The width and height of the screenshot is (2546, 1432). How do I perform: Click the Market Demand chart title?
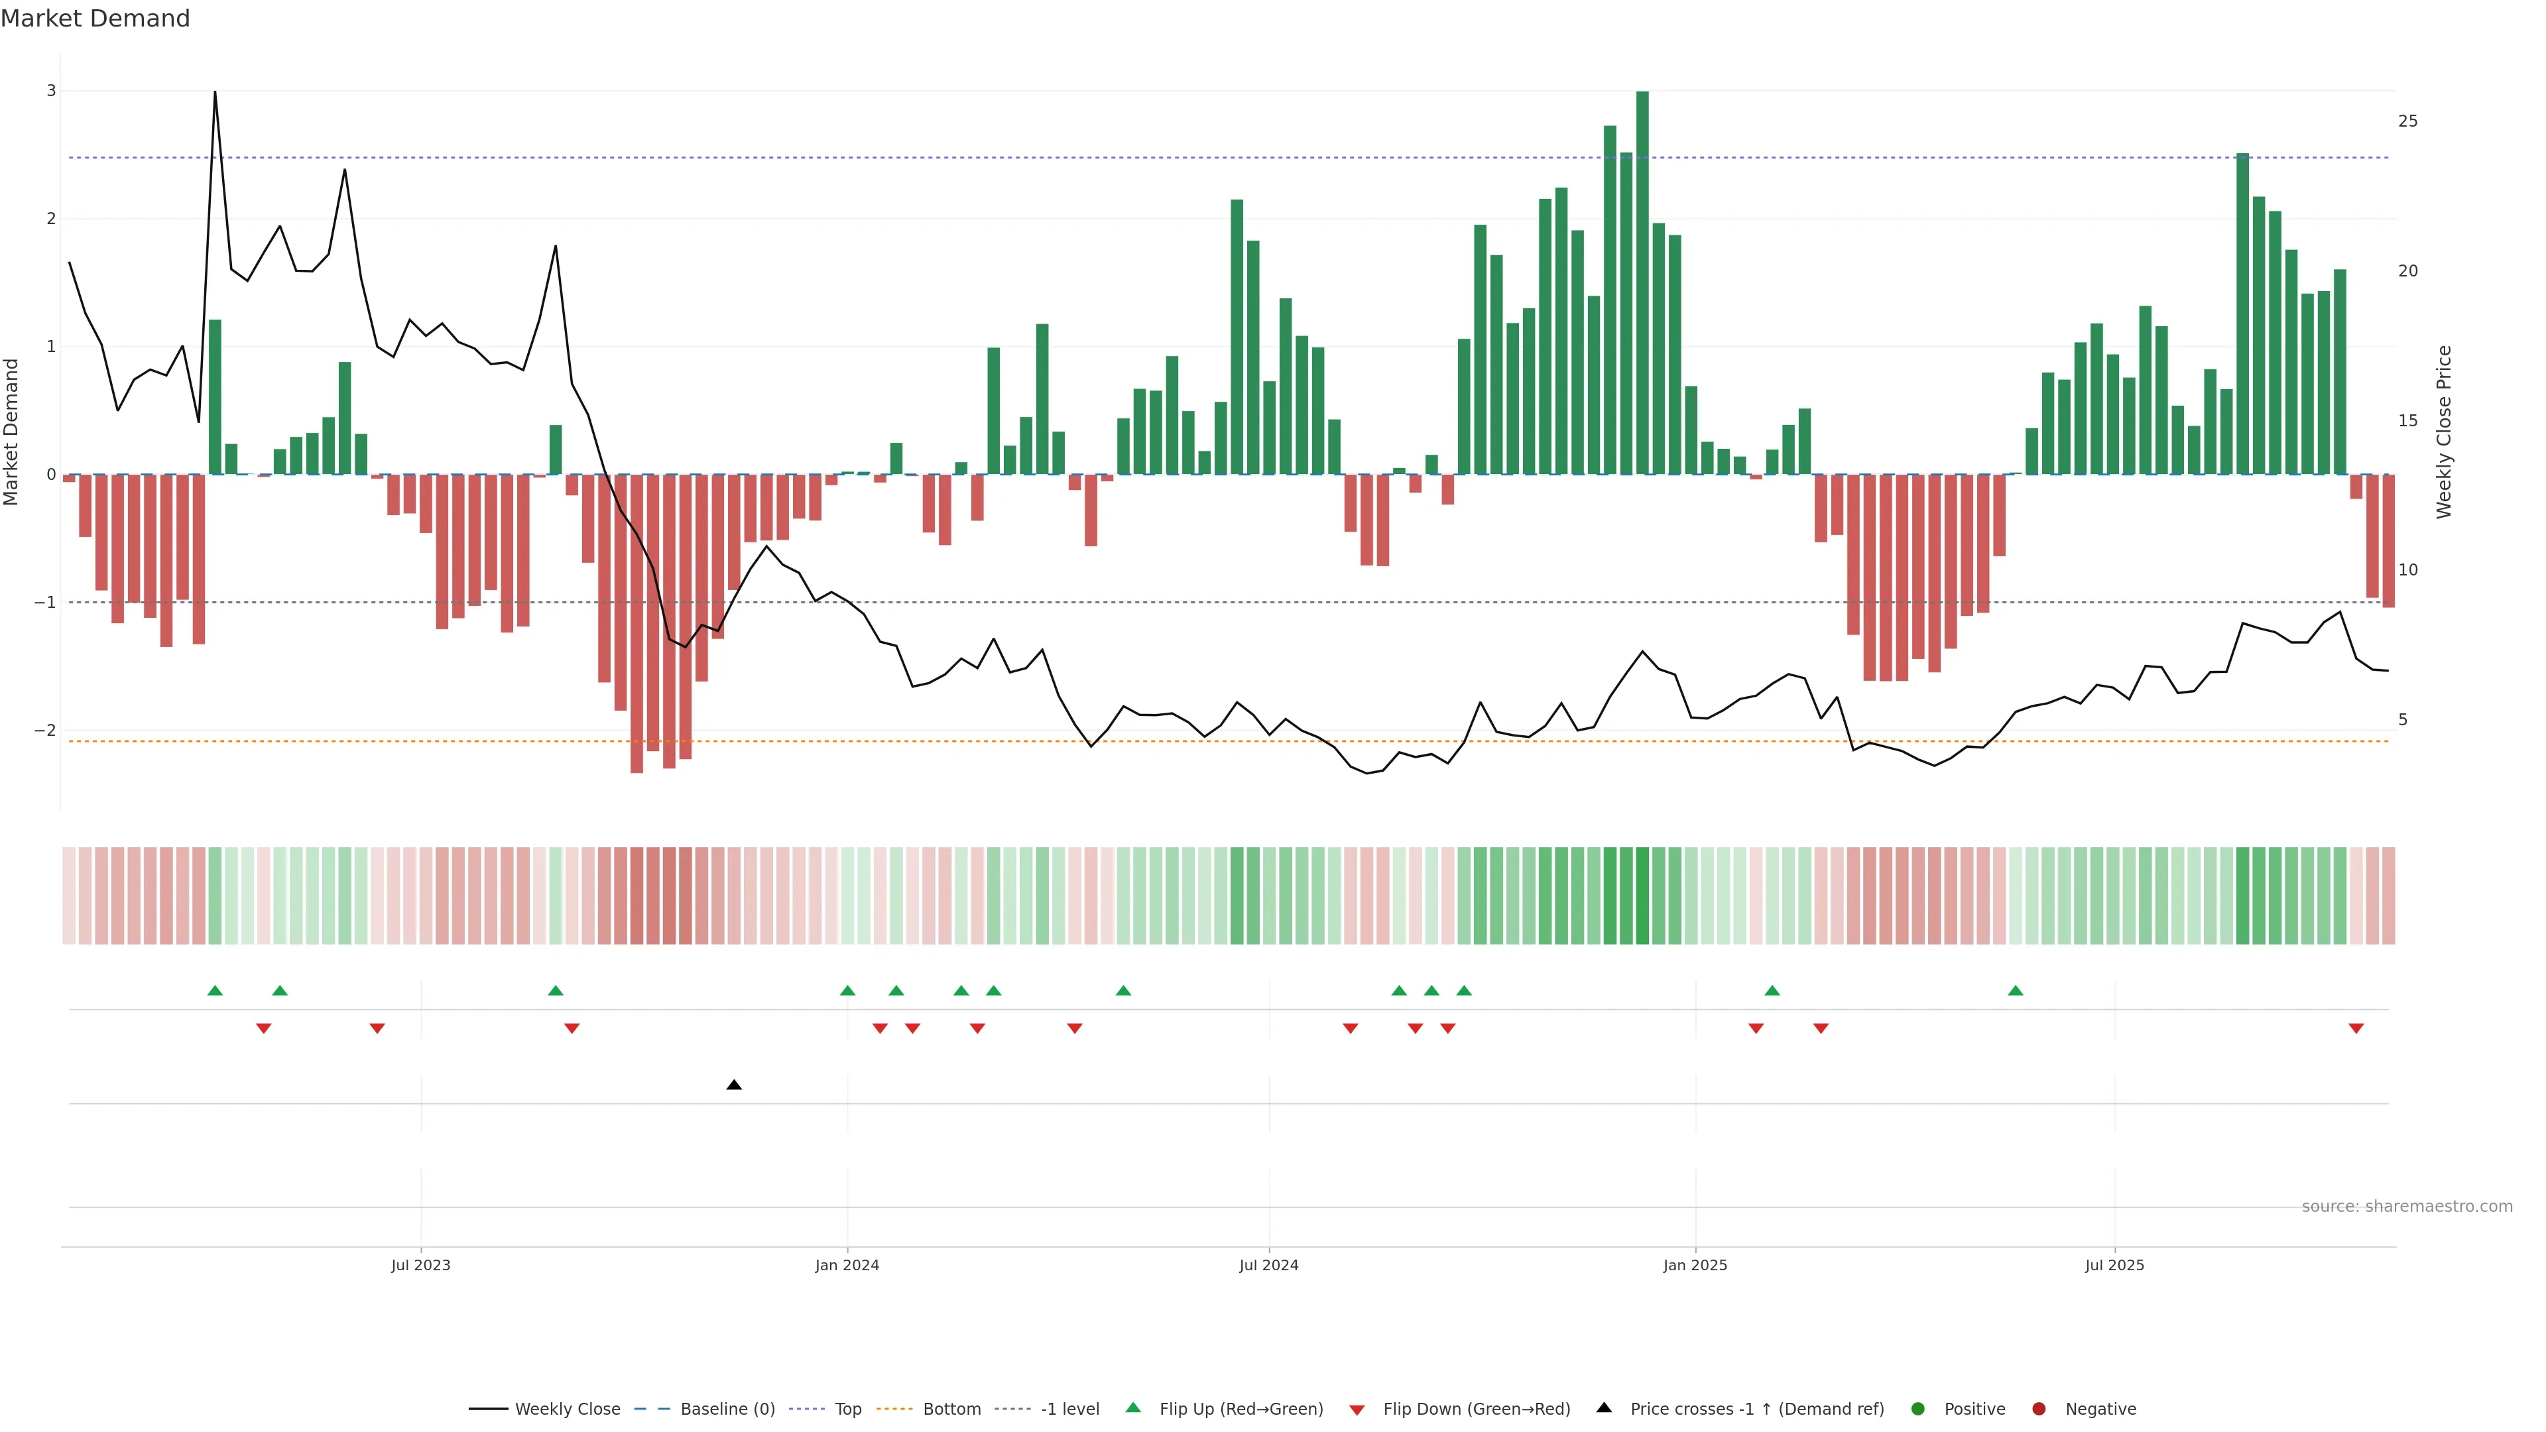pyautogui.click(x=95, y=19)
